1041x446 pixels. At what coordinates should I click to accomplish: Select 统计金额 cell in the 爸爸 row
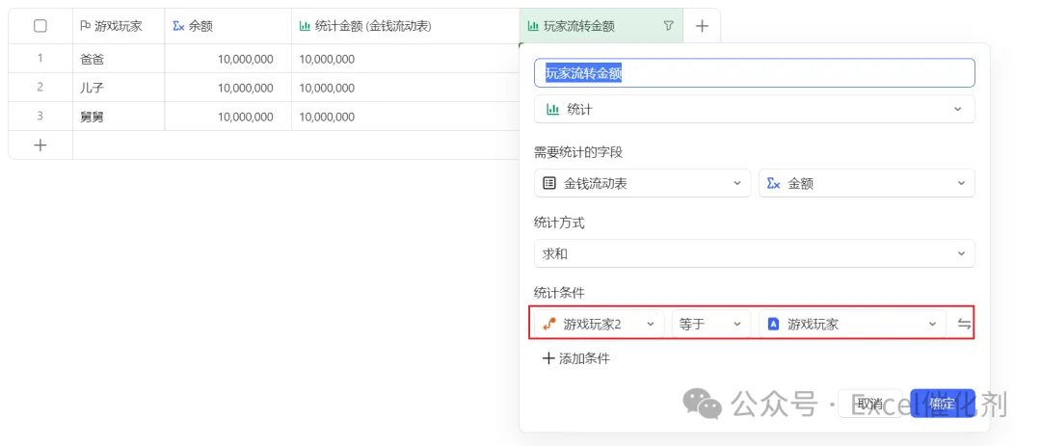405,59
